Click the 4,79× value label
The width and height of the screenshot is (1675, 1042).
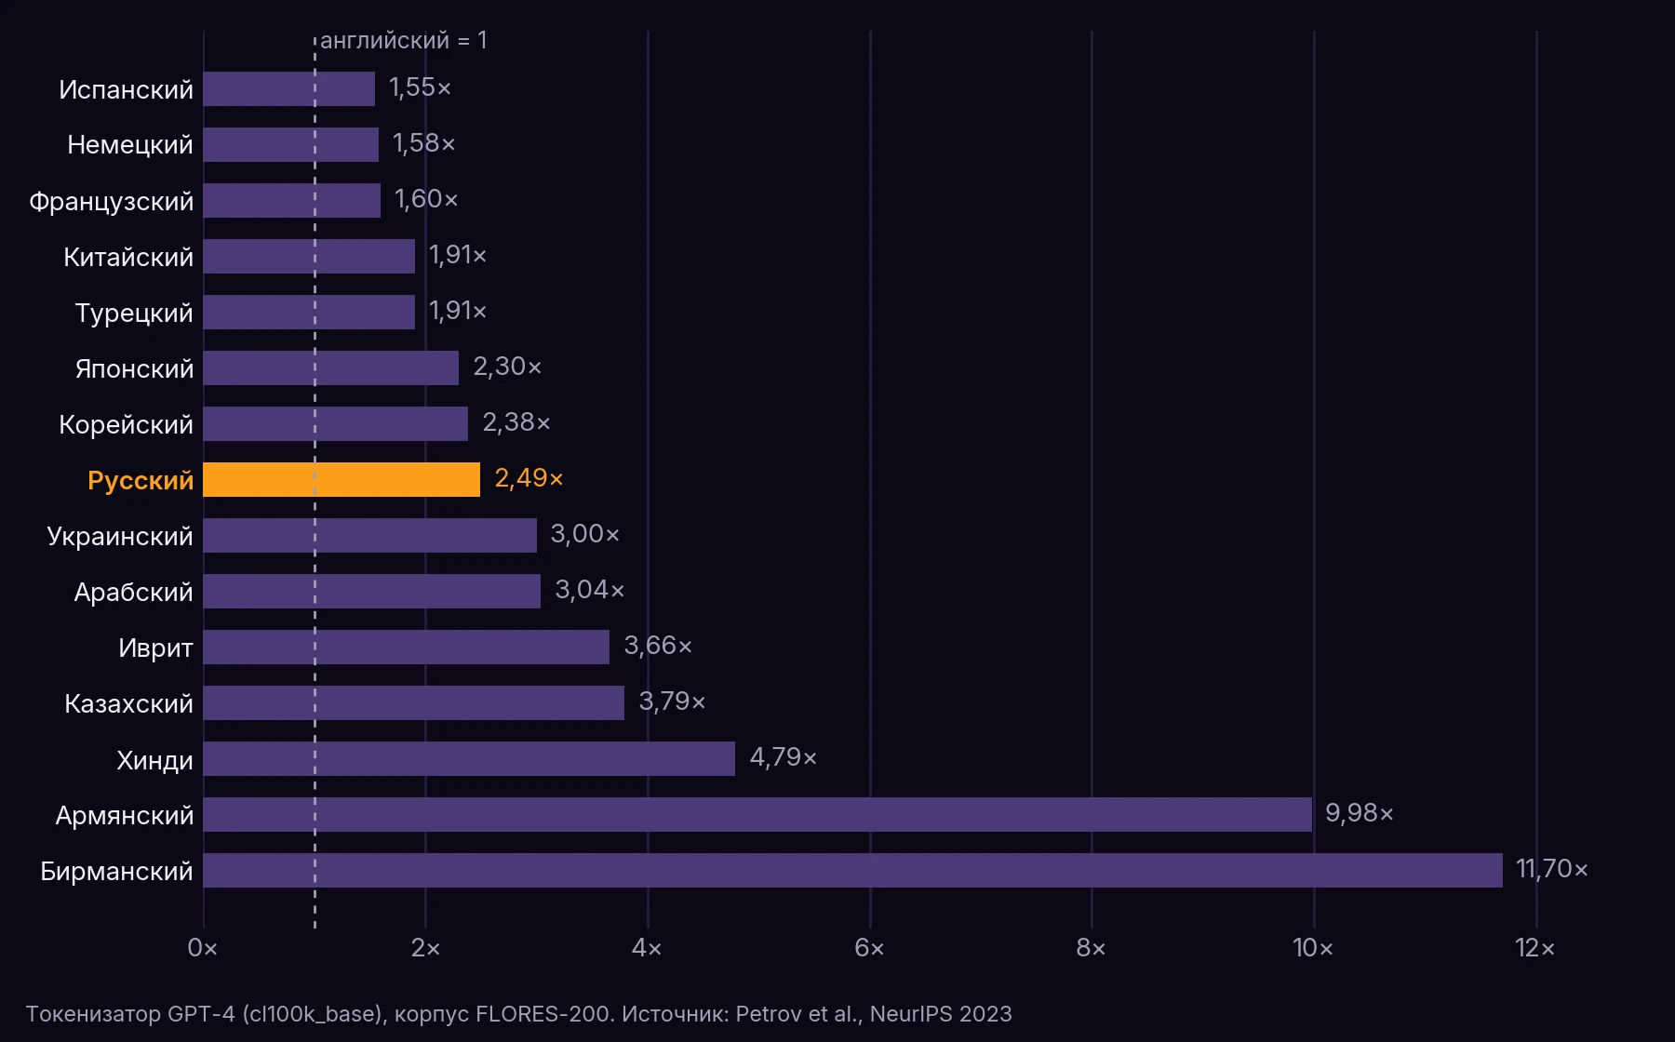(783, 757)
